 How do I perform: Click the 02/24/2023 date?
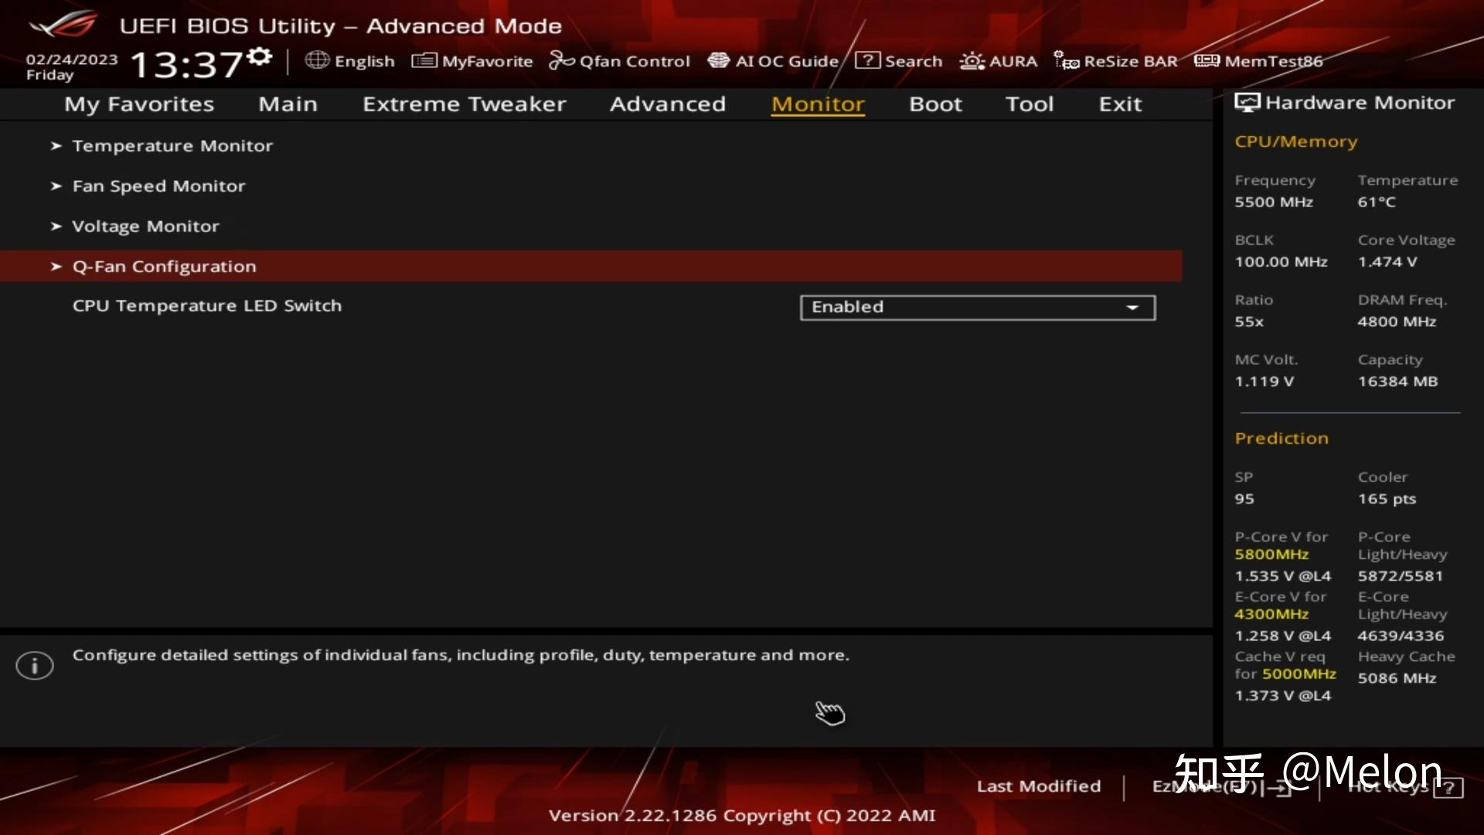72,59
